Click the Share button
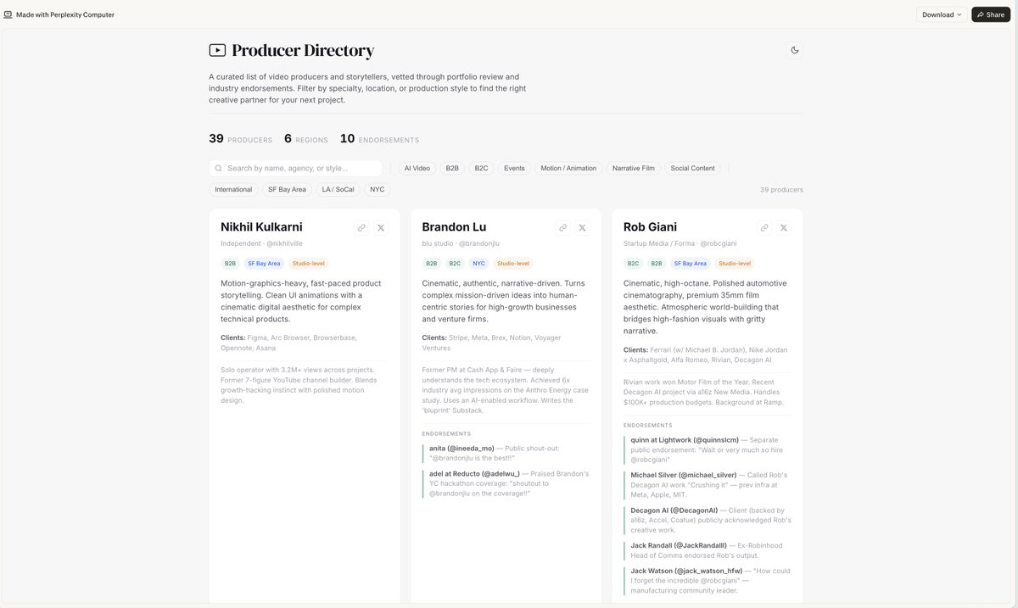1018x608 pixels. (x=991, y=14)
